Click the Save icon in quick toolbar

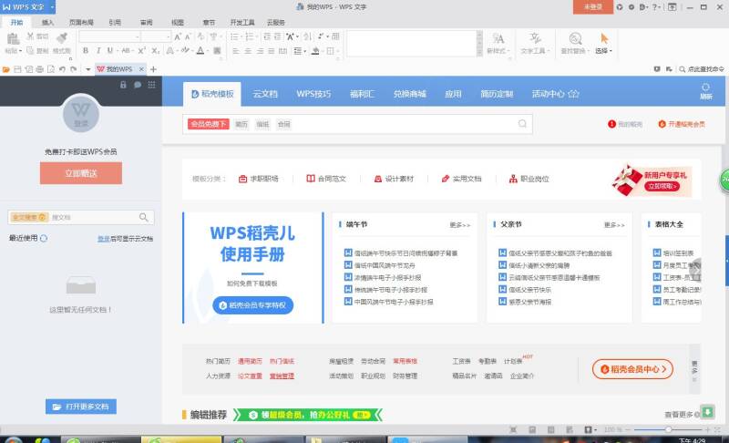(17, 69)
